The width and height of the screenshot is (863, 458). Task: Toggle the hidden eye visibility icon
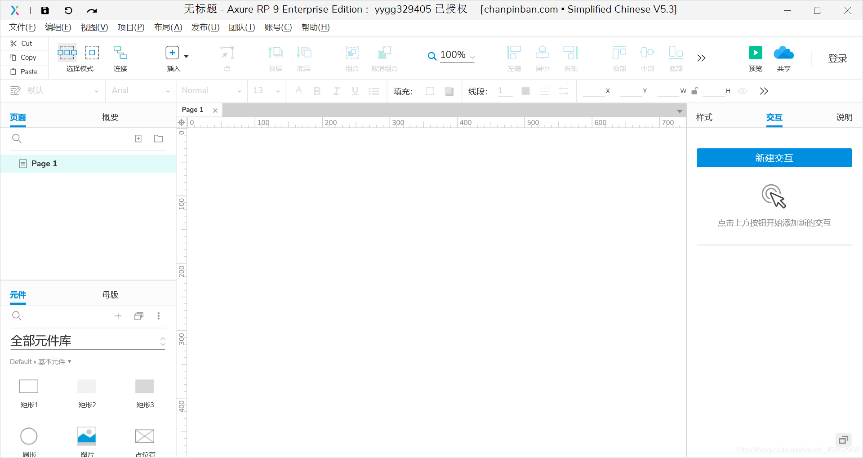click(743, 91)
